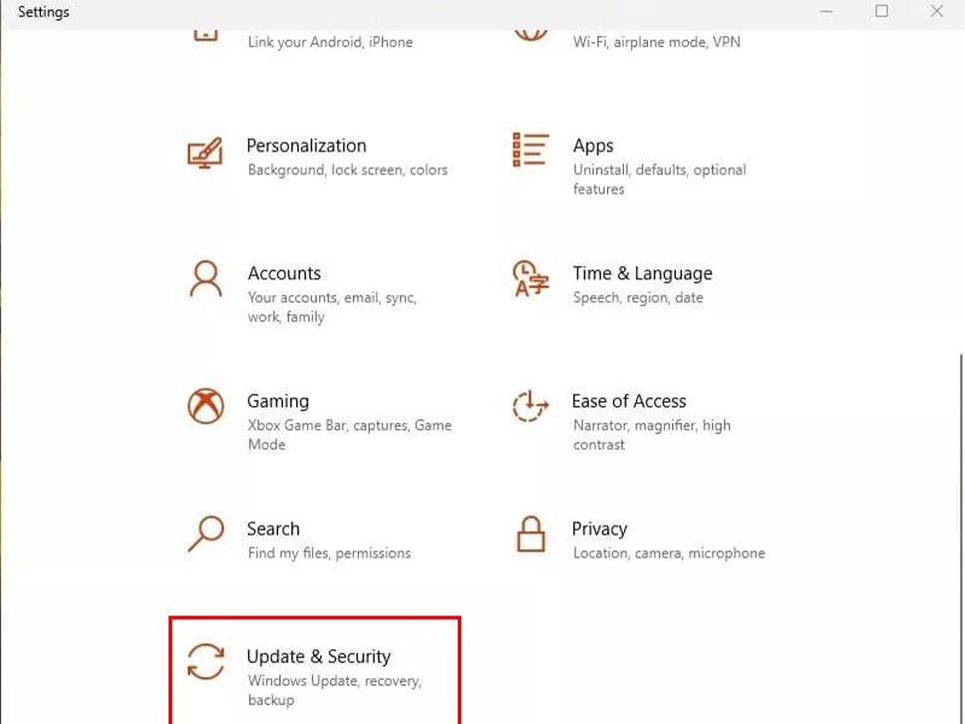Select the Accounts person icon
The height and width of the screenshot is (724, 965).
coord(205,279)
